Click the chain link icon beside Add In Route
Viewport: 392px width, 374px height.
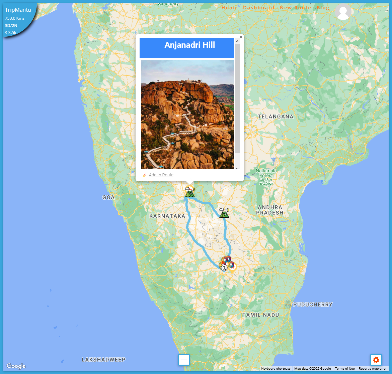(145, 175)
